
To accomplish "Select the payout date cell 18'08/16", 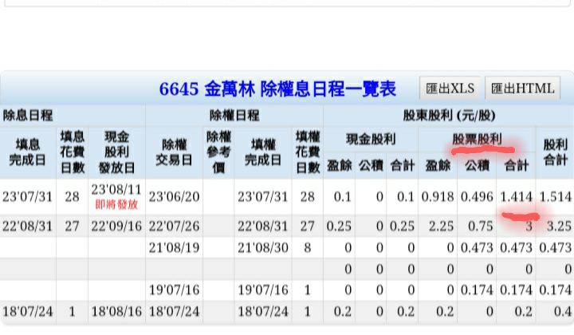I will coord(116,312).
